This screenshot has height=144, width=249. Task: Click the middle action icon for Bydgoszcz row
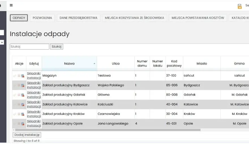(x=19, y=85)
